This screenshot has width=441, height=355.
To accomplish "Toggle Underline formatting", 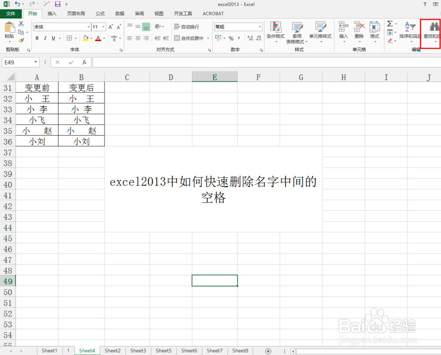I will point(53,38).
